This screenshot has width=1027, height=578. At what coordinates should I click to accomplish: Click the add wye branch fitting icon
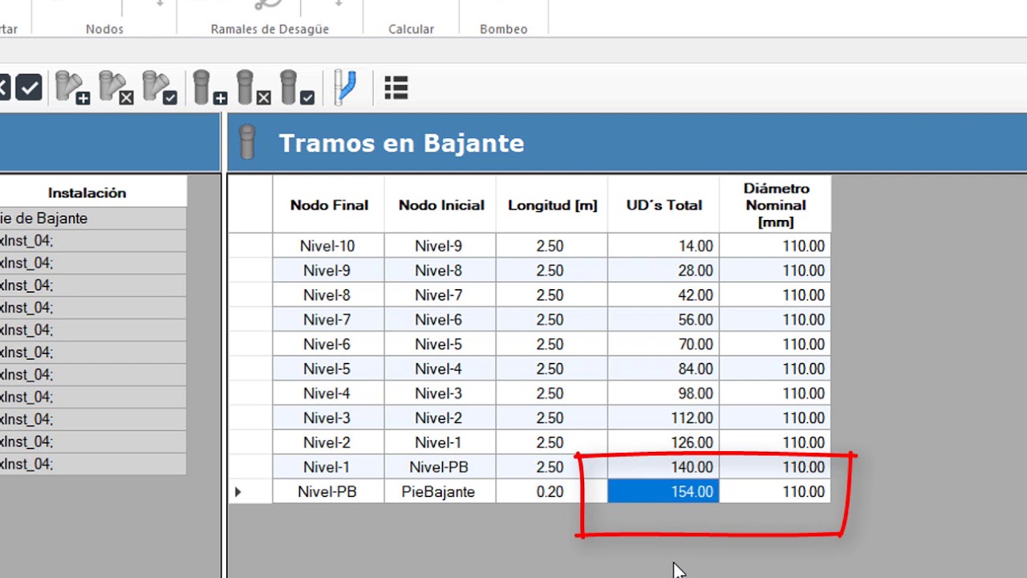click(x=72, y=88)
